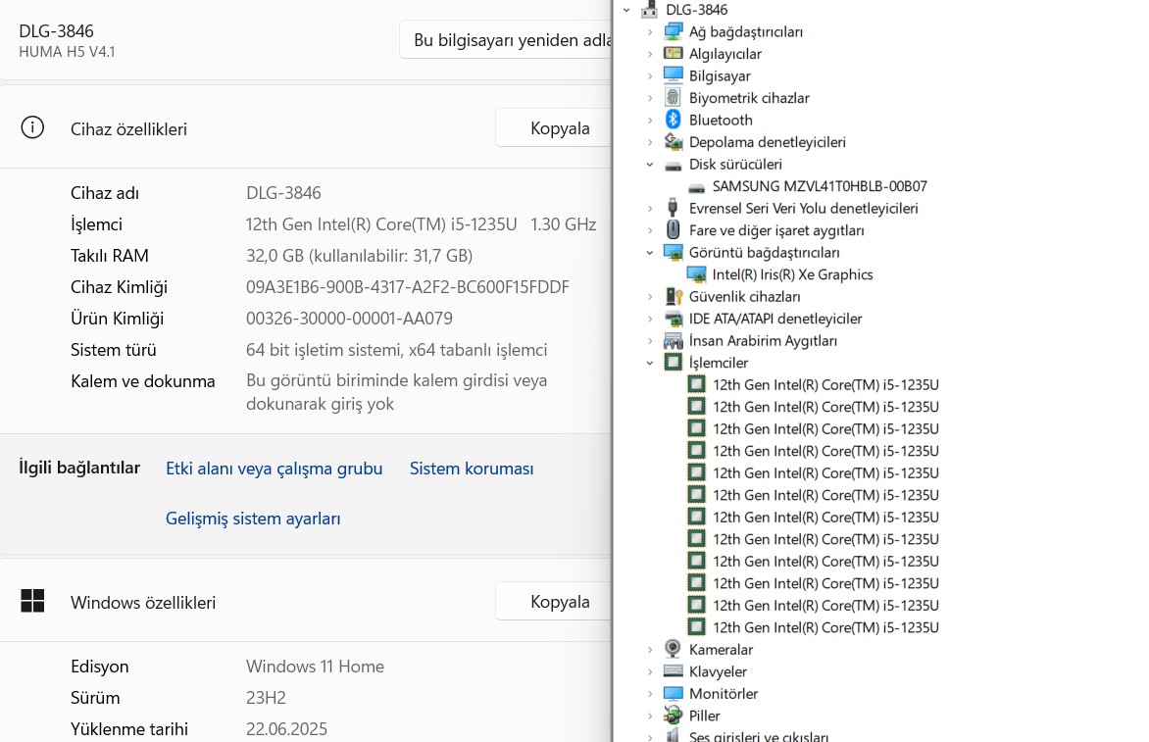The height and width of the screenshot is (742, 1149).
Task: Select the IDE ATA/ATAPI denetleyiciler label
Action: point(775,319)
